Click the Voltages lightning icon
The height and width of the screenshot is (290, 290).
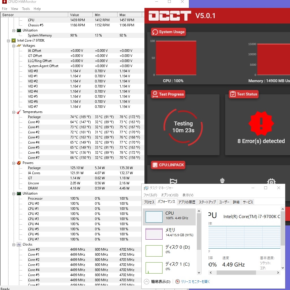click(x=19, y=46)
